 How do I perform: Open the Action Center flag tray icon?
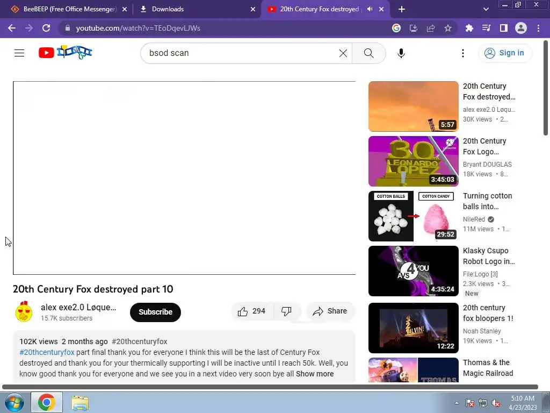tap(470, 403)
